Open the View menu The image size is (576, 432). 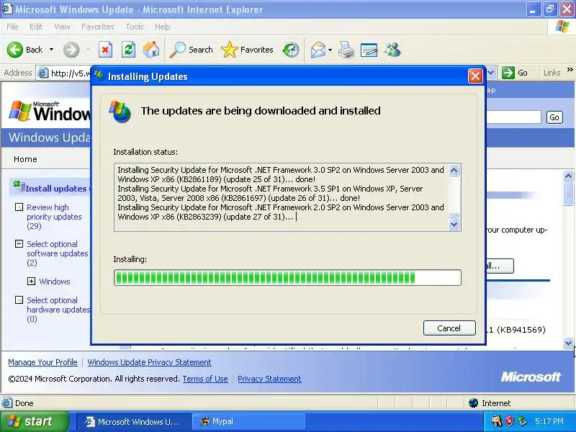(x=62, y=27)
